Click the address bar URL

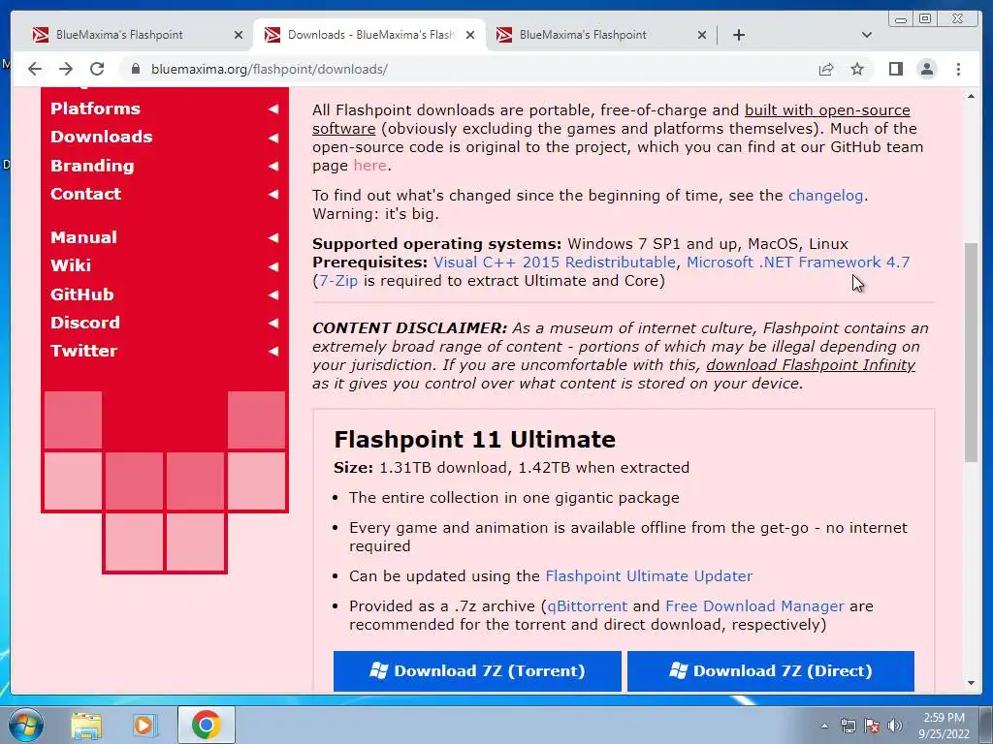point(270,69)
